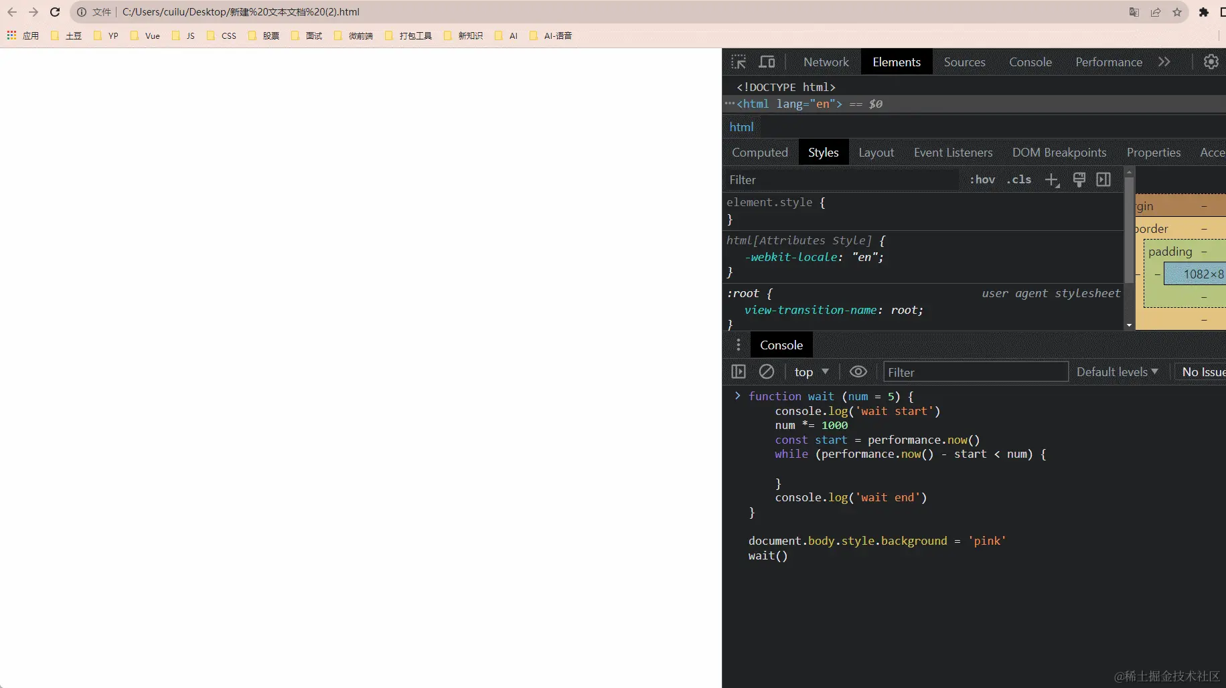Click element.style rule selector

click(x=769, y=202)
